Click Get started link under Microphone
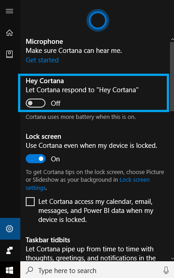 point(42,60)
